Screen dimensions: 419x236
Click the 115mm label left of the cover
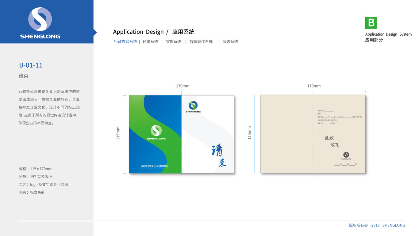pos(118,133)
